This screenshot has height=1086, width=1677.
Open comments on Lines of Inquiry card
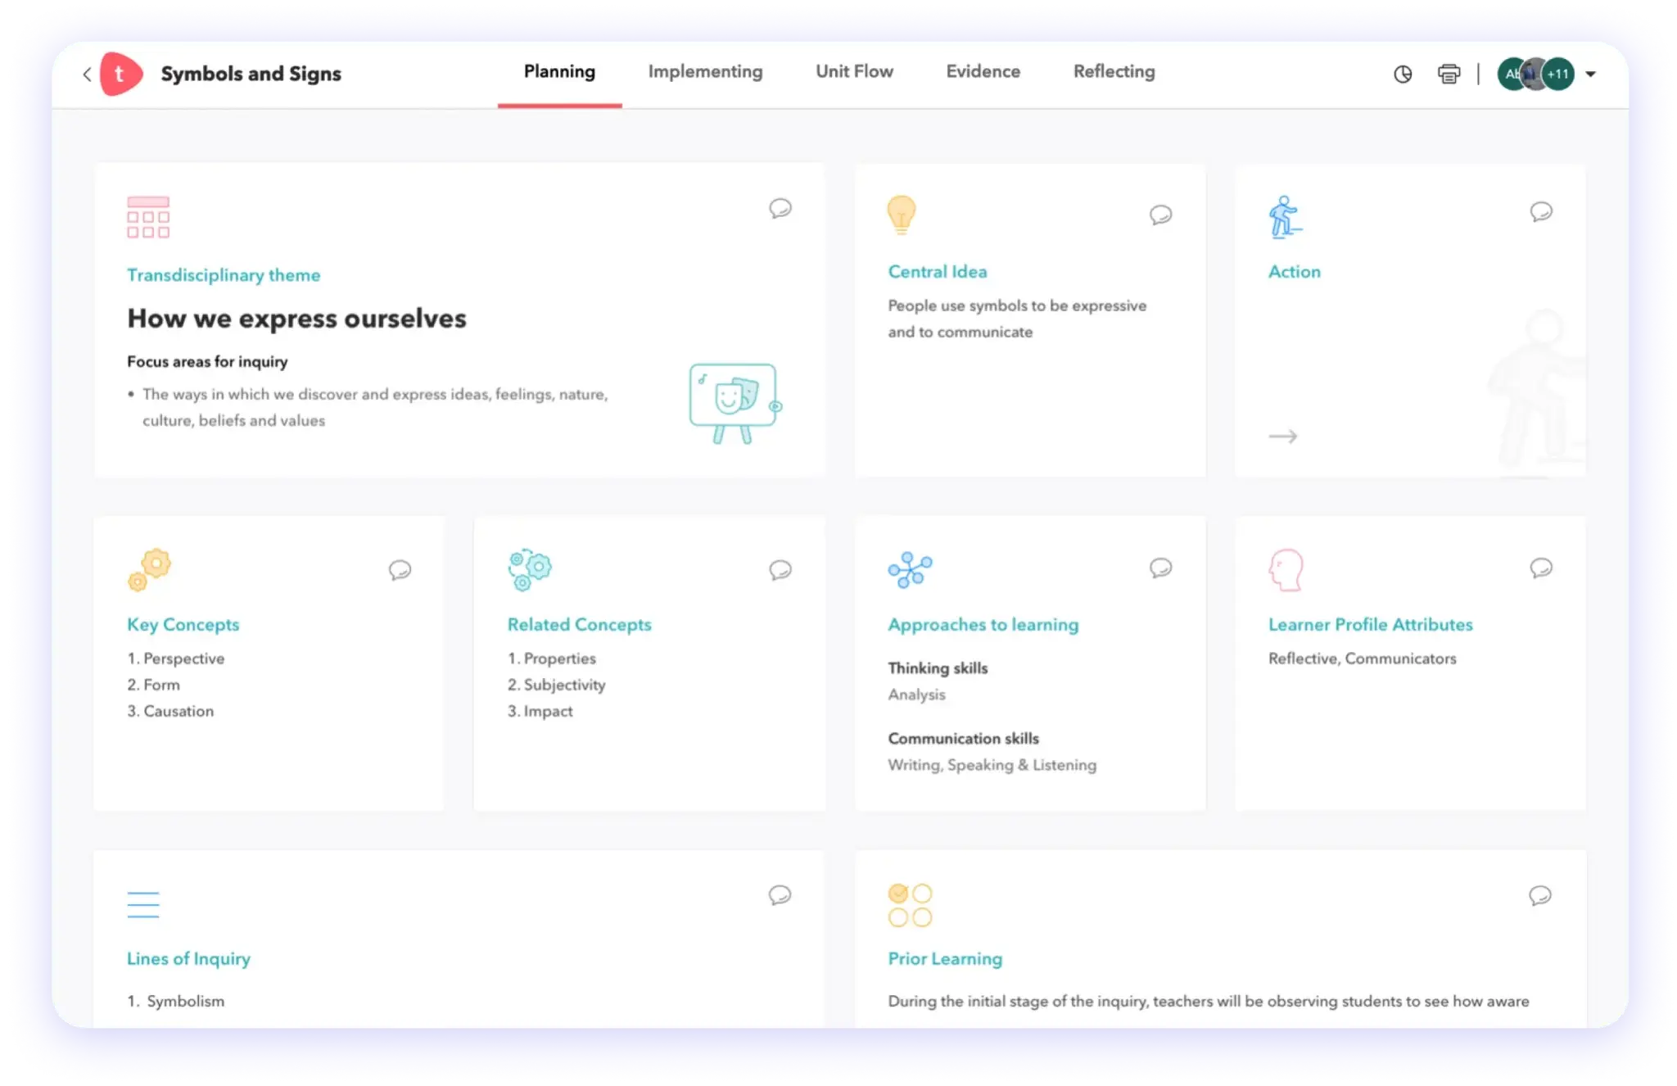pos(780,895)
